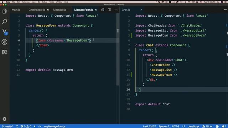
Task: Show errors count in status bar
Action: [x=23, y=127]
